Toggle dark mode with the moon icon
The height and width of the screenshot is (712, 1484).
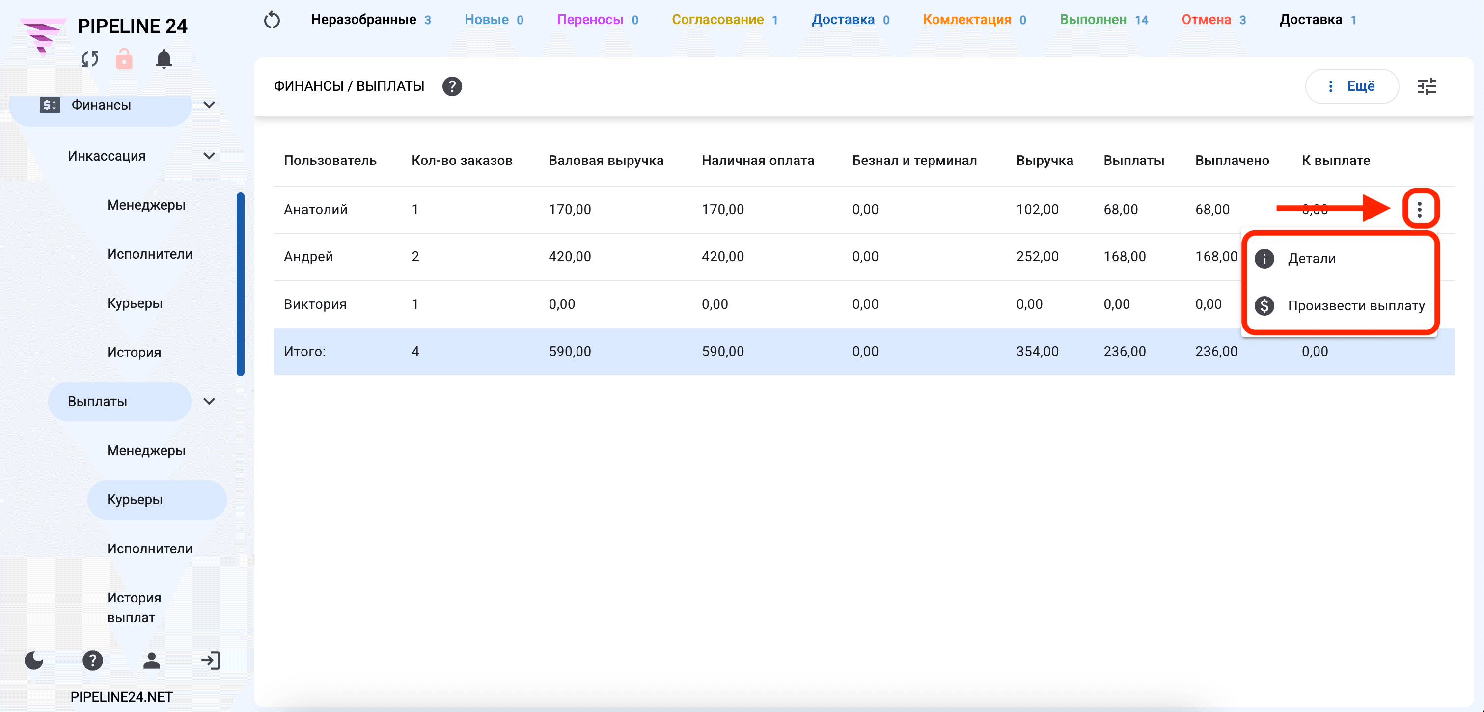pyautogui.click(x=34, y=660)
